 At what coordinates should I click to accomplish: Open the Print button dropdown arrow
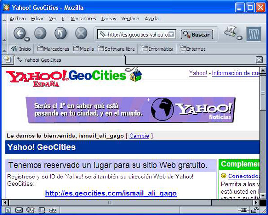point(240,38)
